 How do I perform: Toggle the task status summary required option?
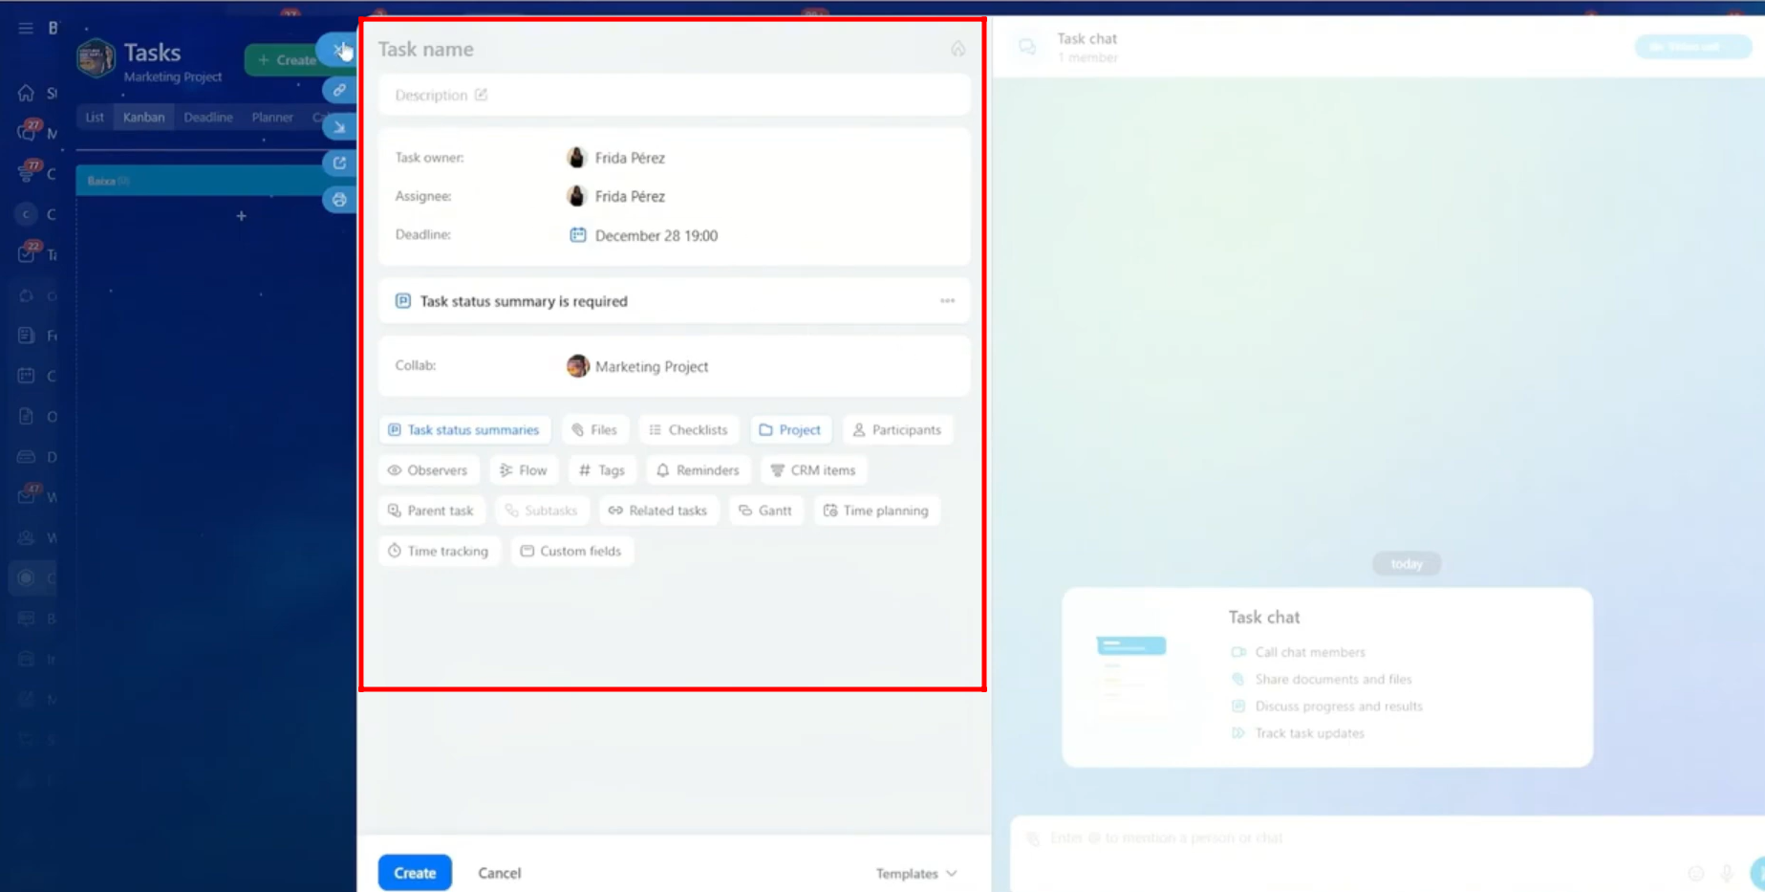point(402,301)
